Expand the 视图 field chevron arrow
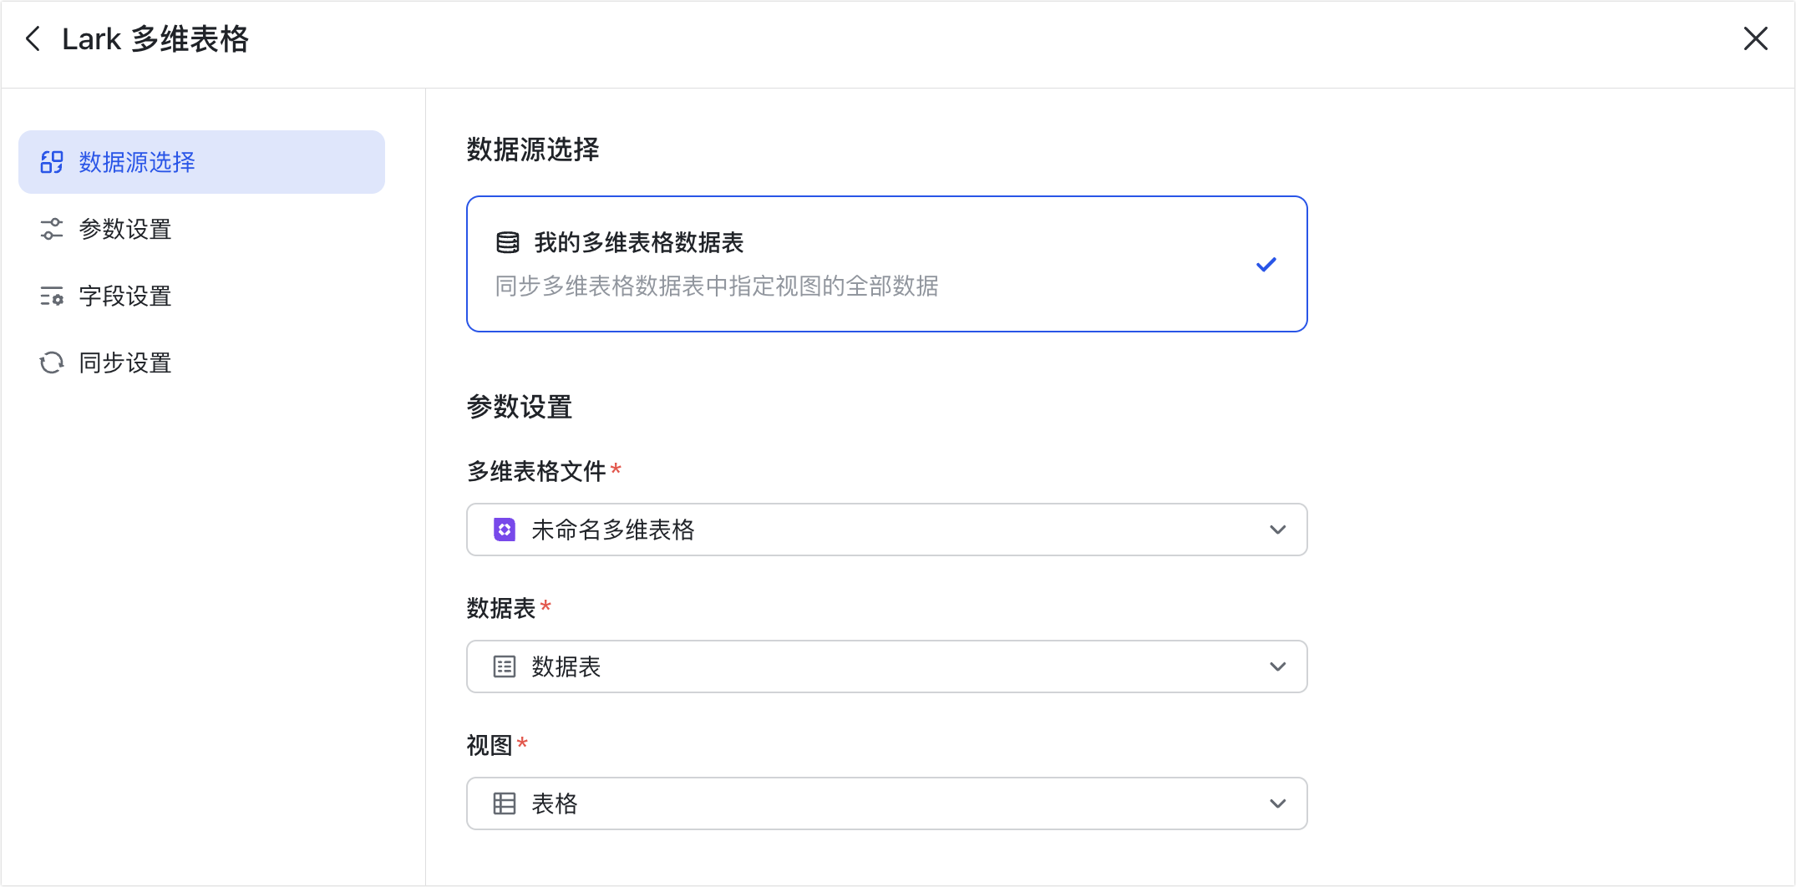Screen dimensions: 1796x887 click(1277, 803)
